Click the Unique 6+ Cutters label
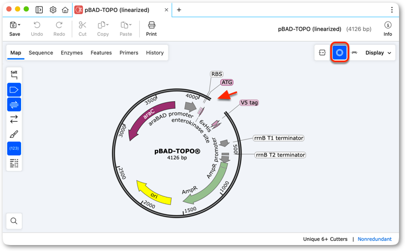 [325, 239]
